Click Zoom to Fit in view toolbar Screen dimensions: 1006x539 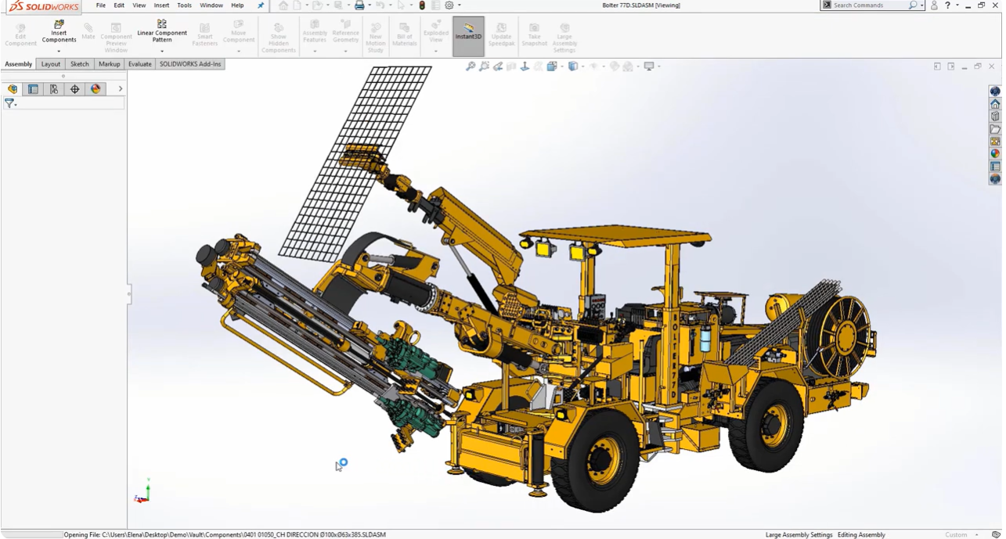471,66
